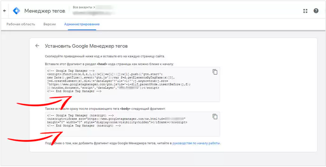Switch to the 'Рабочая область' tab
Viewport: 326px width, 167px height.
click(21, 24)
